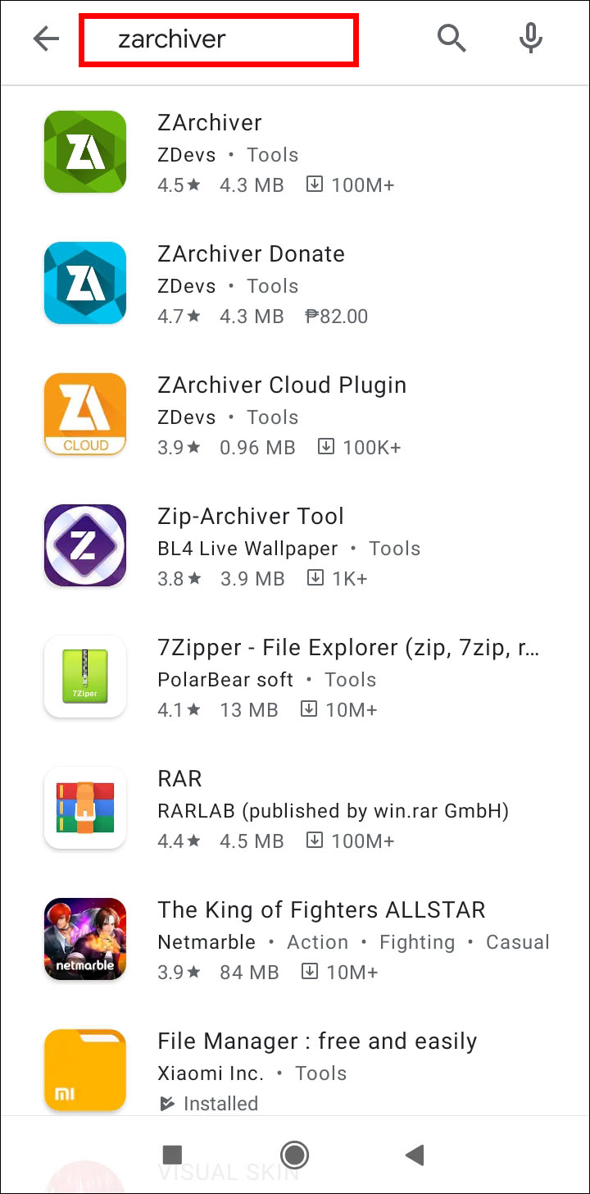The height and width of the screenshot is (1194, 590).
Task: Open the 7Zipper app icon
Action: coord(85,677)
